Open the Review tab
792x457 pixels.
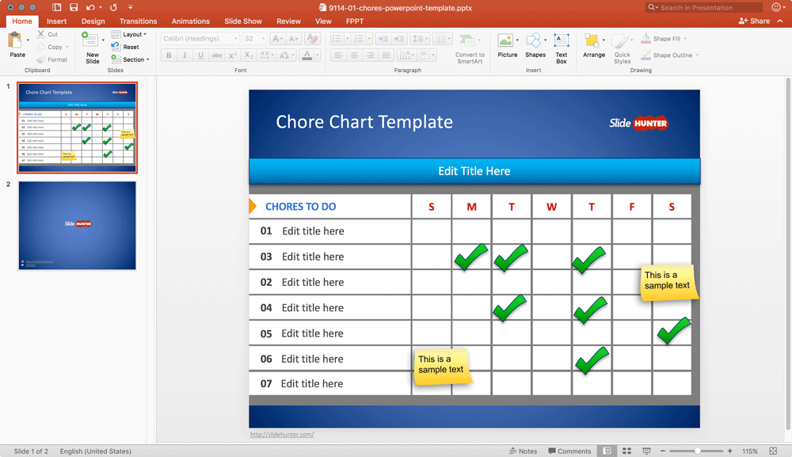coord(288,21)
